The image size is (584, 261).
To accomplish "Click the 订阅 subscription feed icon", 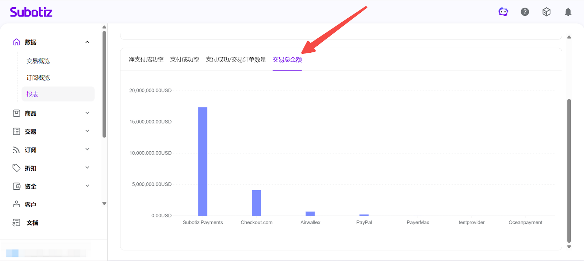I will [16, 150].
